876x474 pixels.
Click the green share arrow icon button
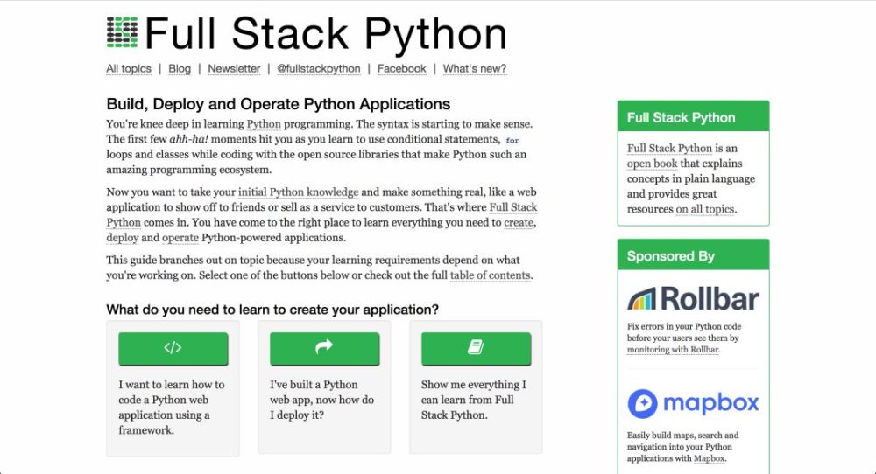click(324, 348)
